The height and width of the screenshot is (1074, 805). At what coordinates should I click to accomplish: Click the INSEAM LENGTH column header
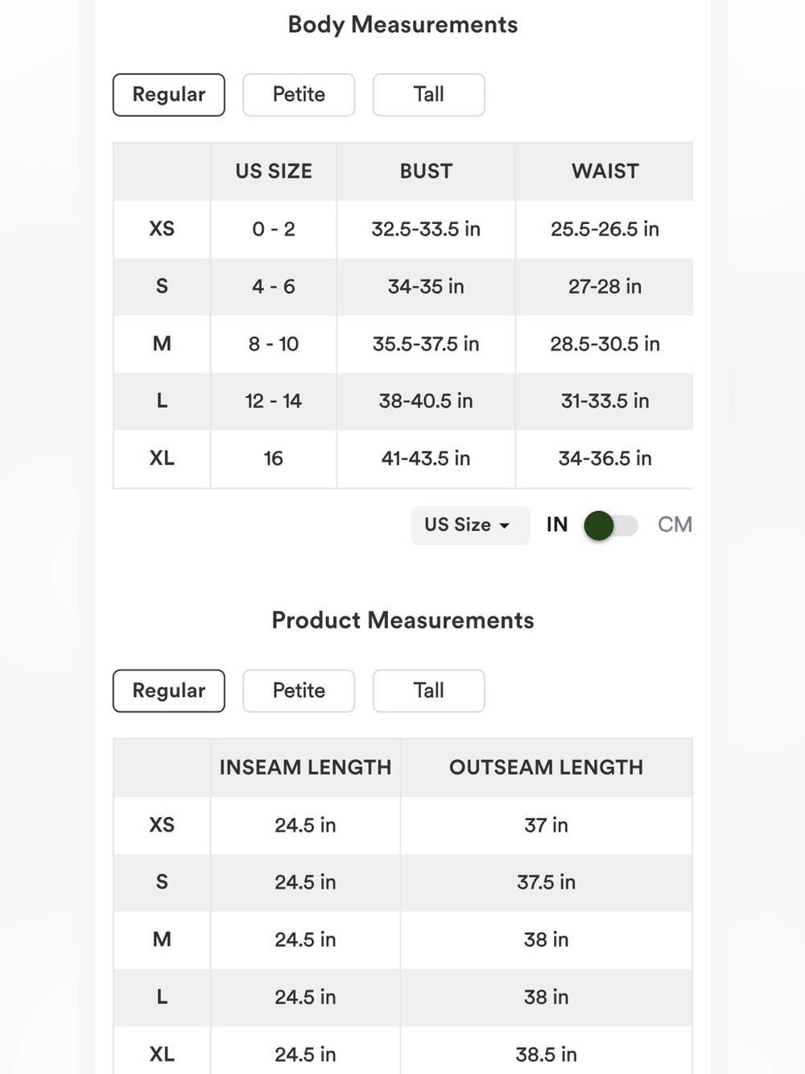[x=305, y=768]
